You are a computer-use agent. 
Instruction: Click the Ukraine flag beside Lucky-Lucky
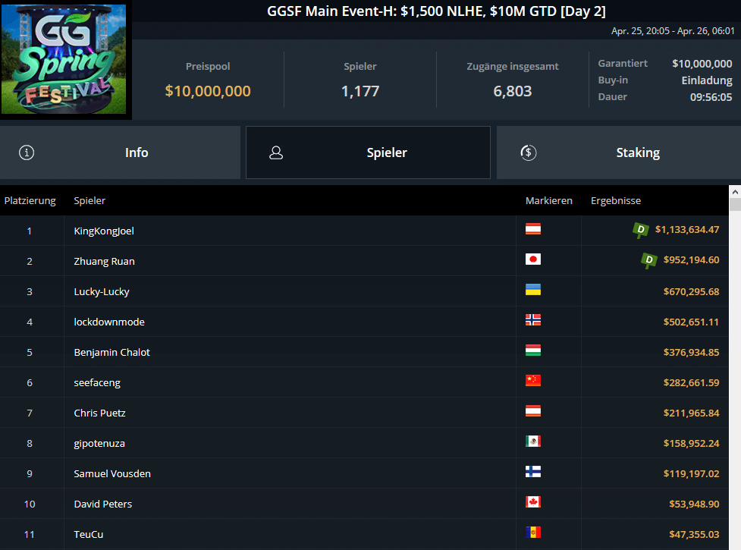(x=533, y=291)
